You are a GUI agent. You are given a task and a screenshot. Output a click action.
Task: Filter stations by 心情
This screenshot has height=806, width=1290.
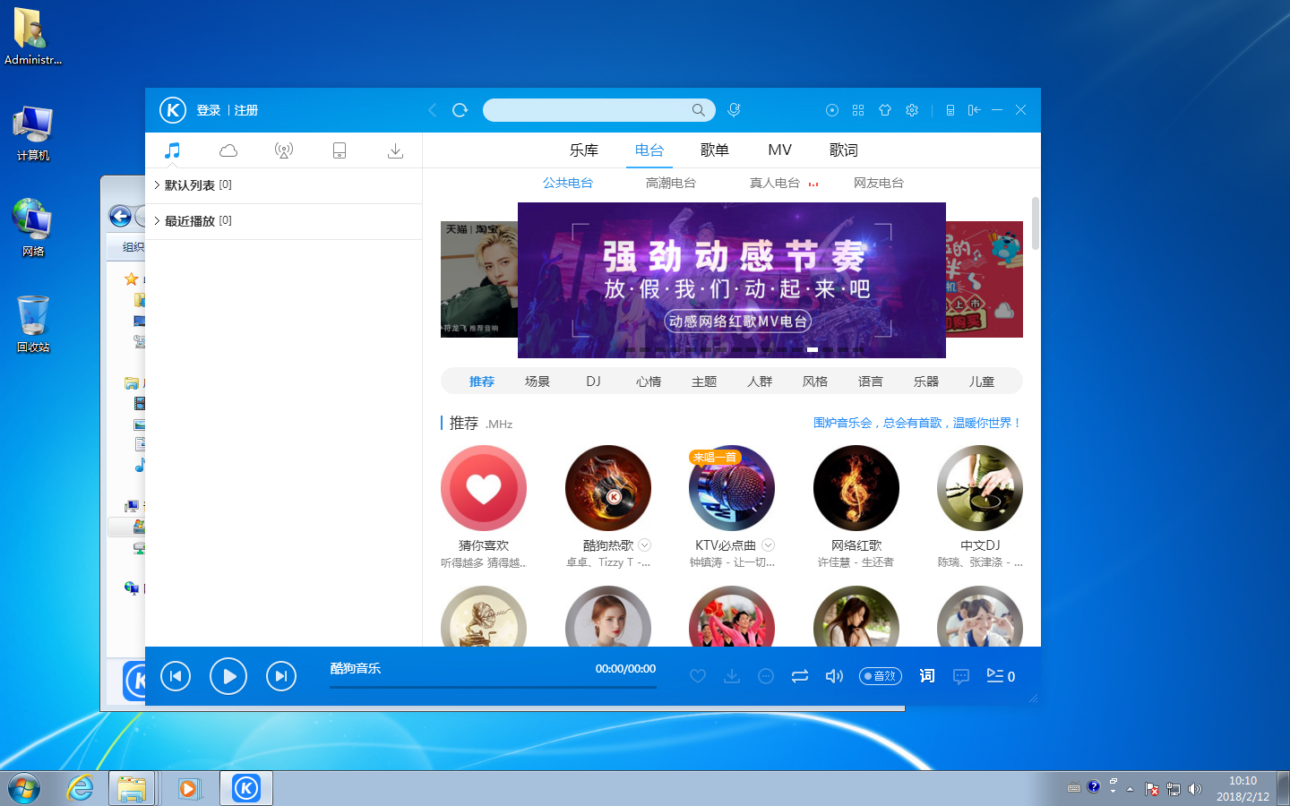click(649, 382)
